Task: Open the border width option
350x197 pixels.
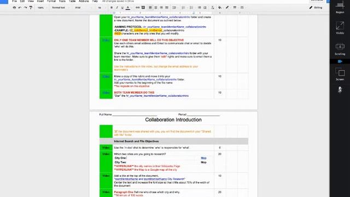Action: coord(235,8)
